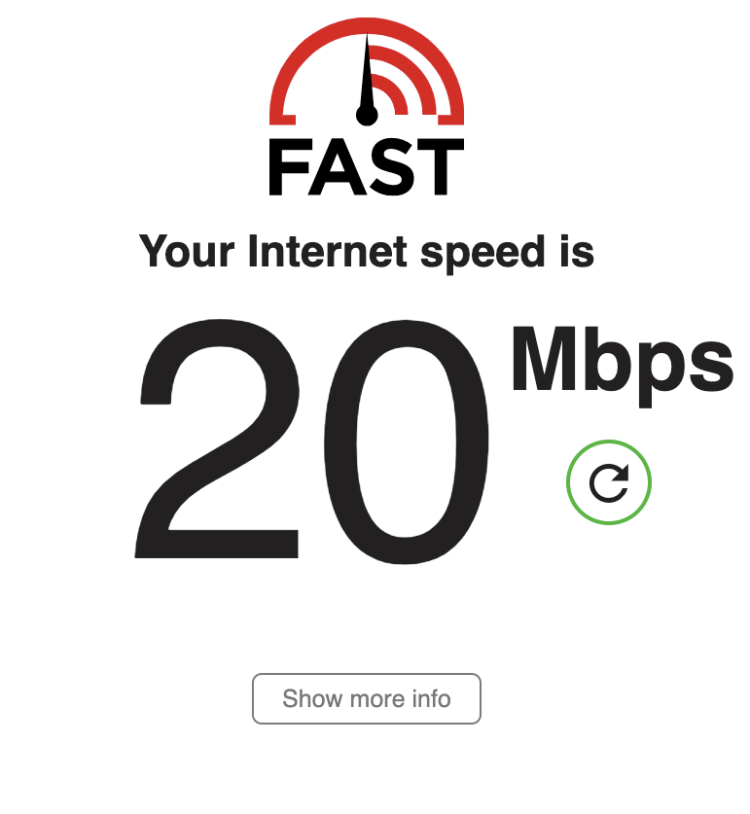
Task: Select the FAST wordmark below the gauge
Action: [x=367, y=166]
